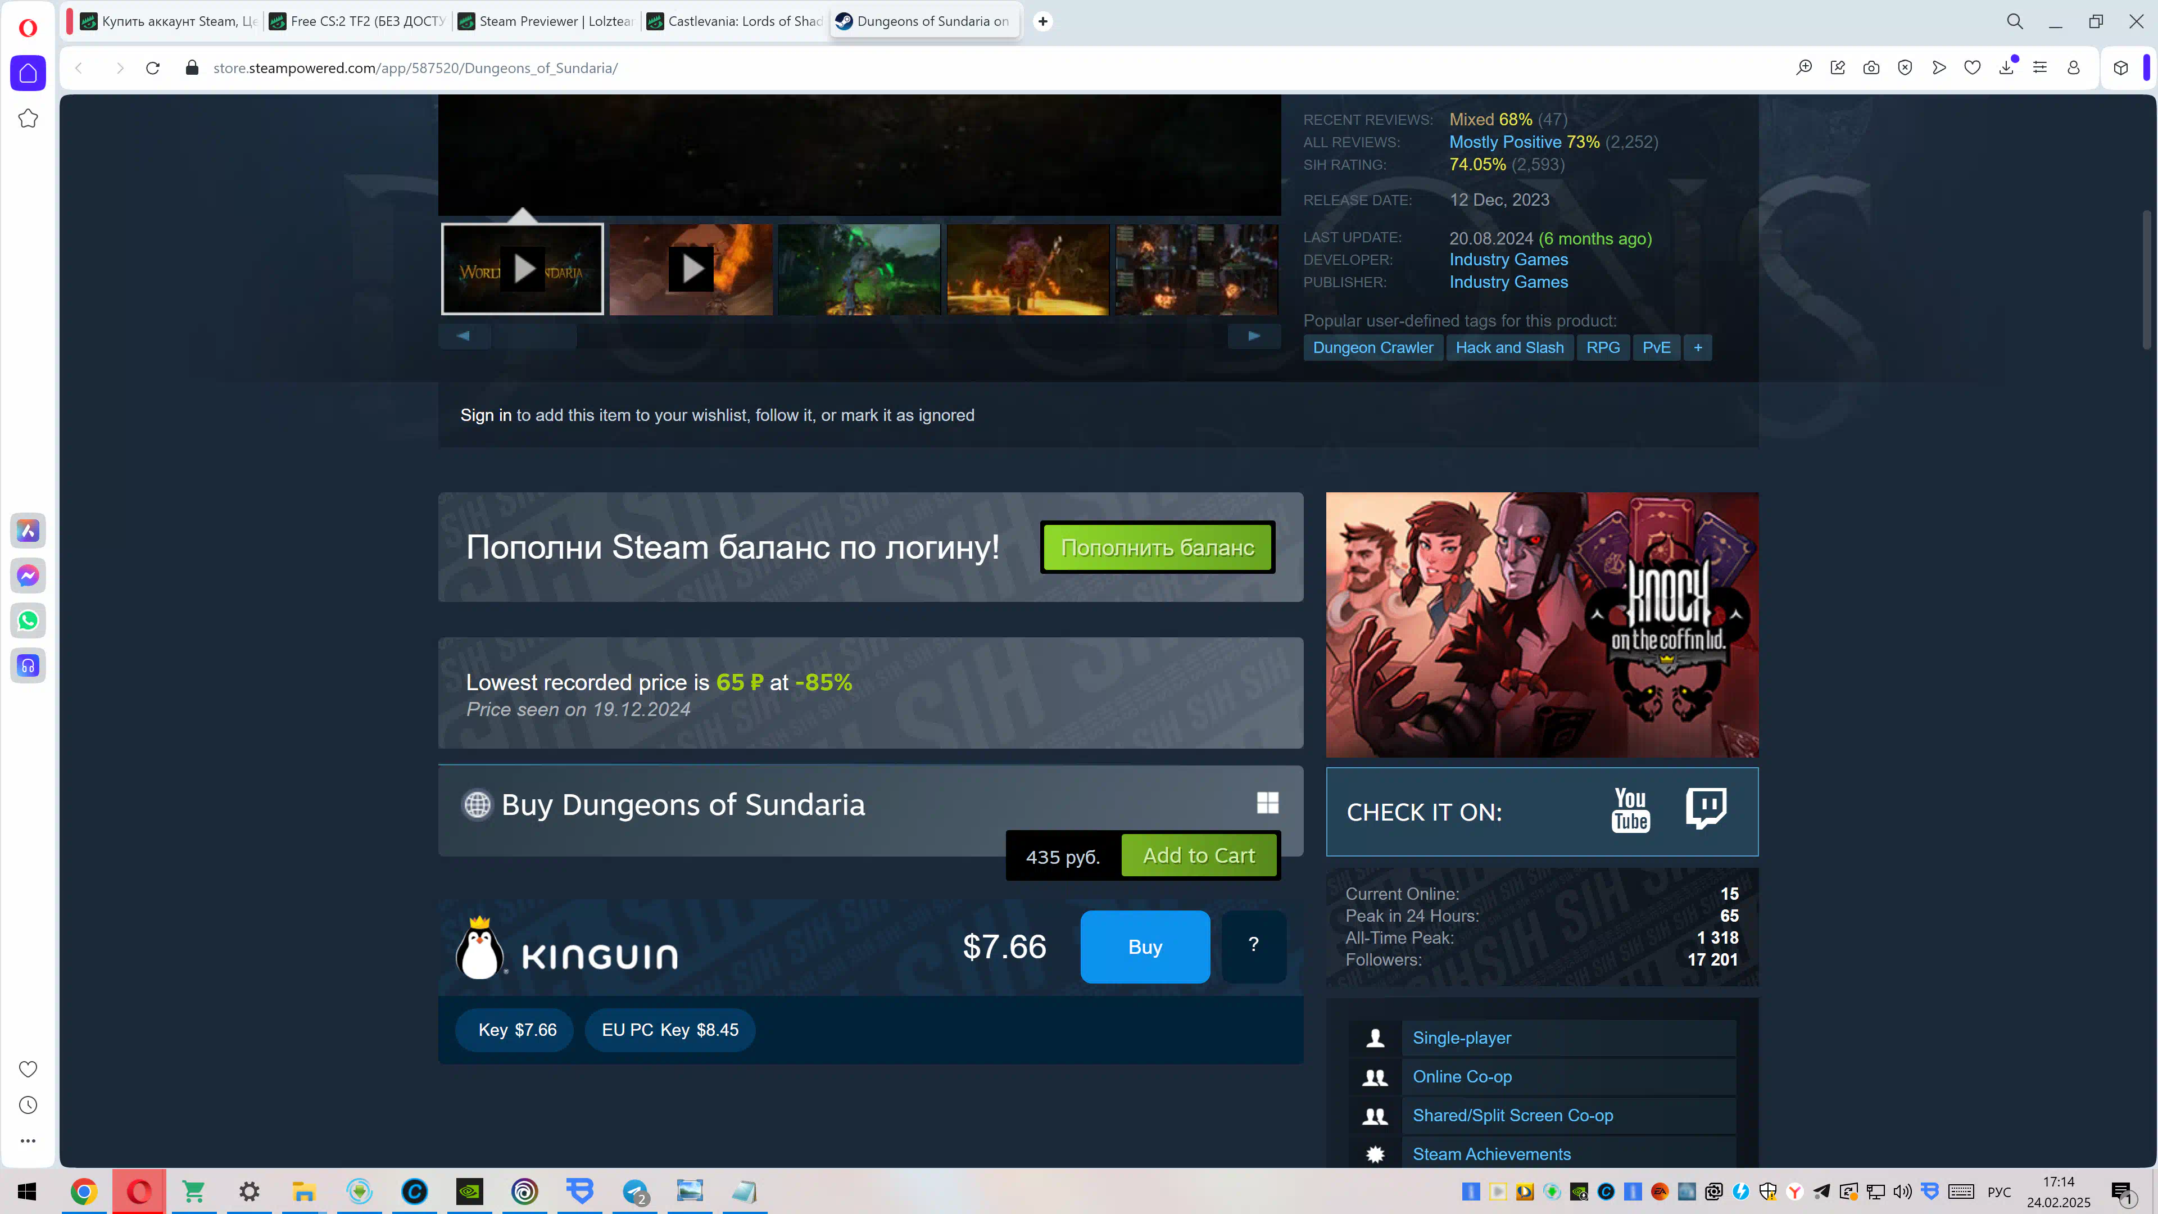Open the search tabs magnifier icon

click(x=2015, y=22)
